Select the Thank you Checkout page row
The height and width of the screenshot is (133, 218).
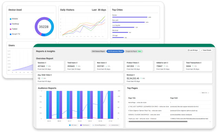[169, 119]
